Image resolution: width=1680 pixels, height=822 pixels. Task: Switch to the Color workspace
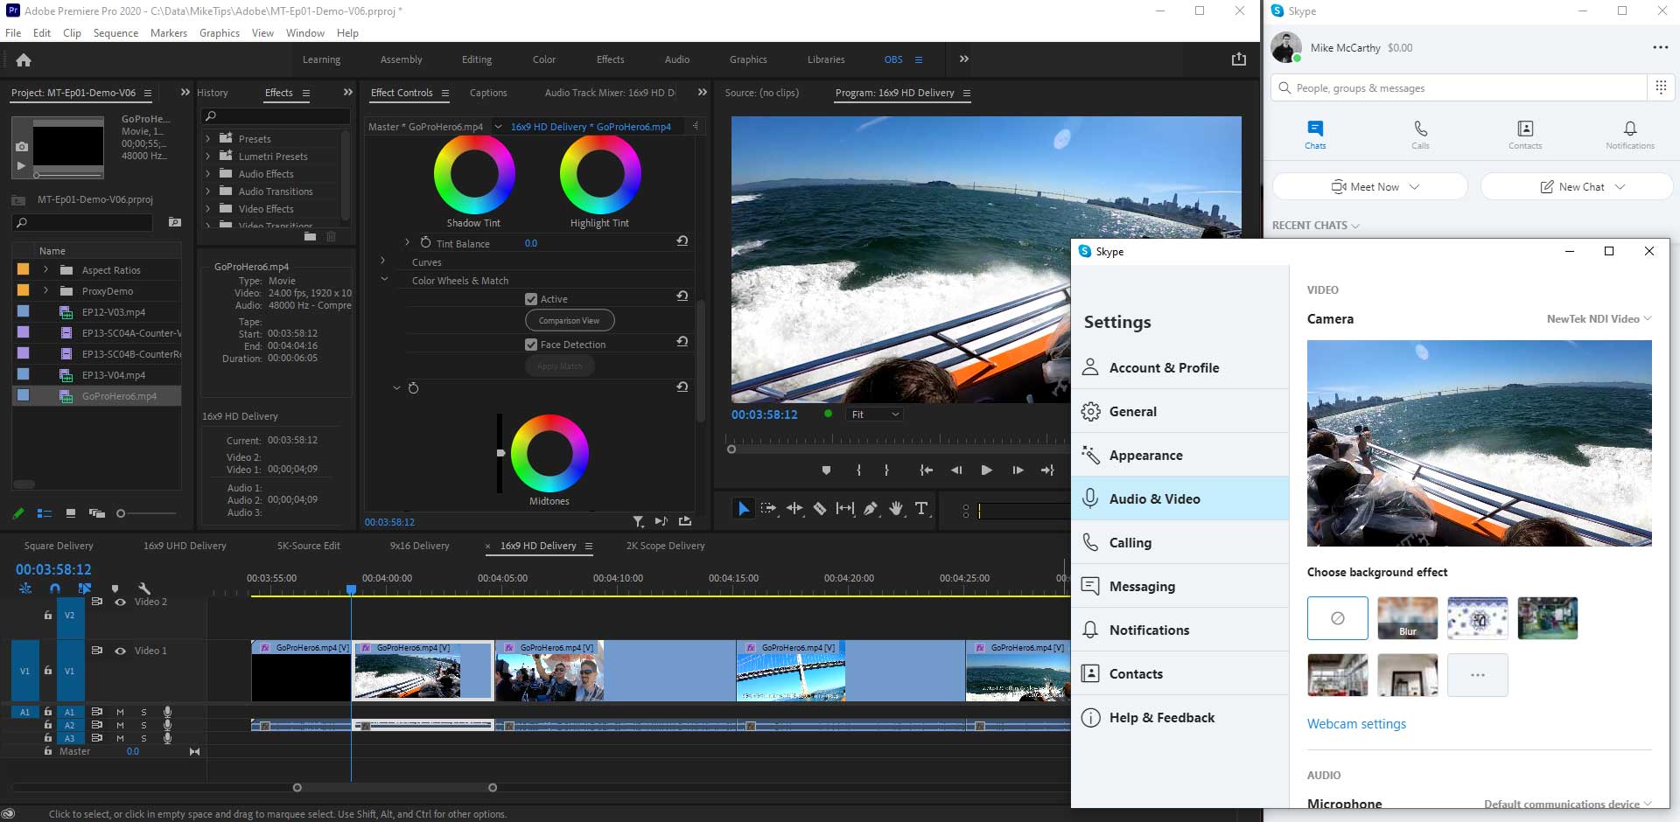tap(544, 59)
